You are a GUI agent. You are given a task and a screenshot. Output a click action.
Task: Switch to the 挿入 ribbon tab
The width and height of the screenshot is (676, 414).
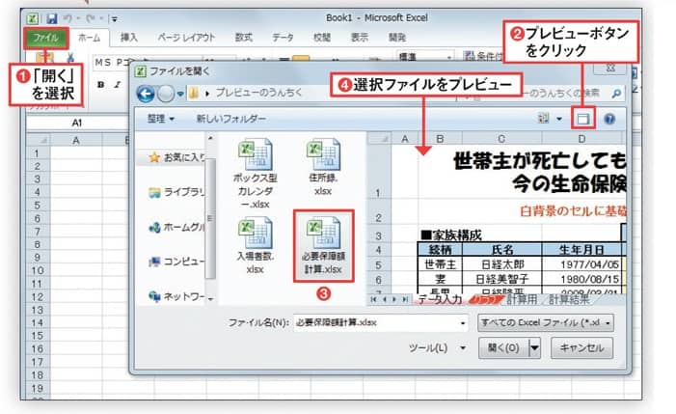pos(129,39)
